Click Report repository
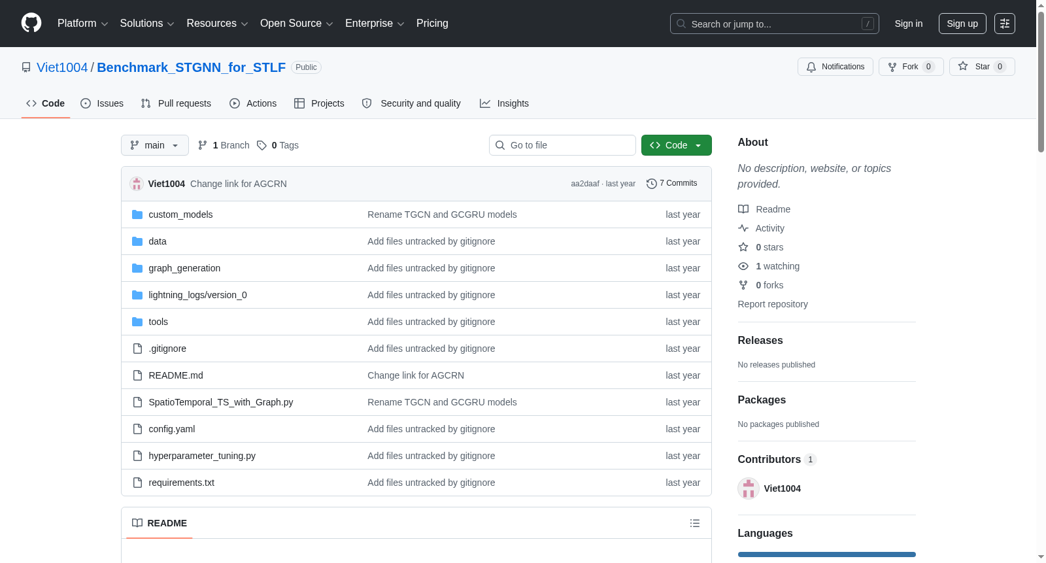The height and width of the screenshot is (563, 1046). [773, 304]
